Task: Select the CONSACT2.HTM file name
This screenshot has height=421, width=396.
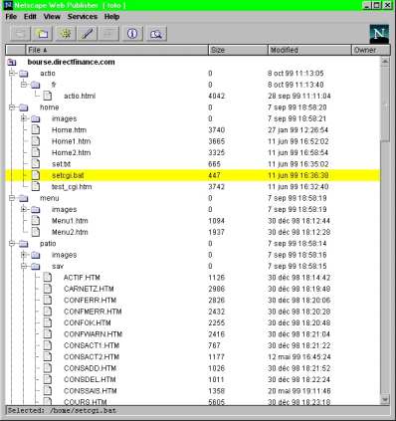Action: coord(92,357)
